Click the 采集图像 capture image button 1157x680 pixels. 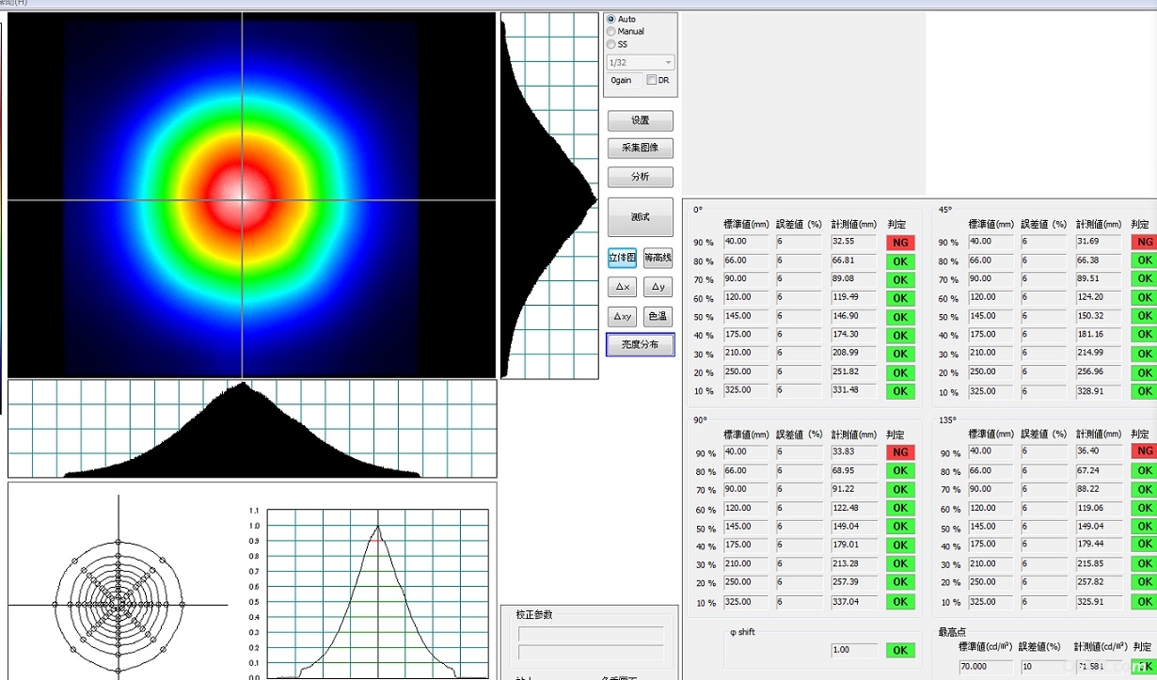point(641,149)
